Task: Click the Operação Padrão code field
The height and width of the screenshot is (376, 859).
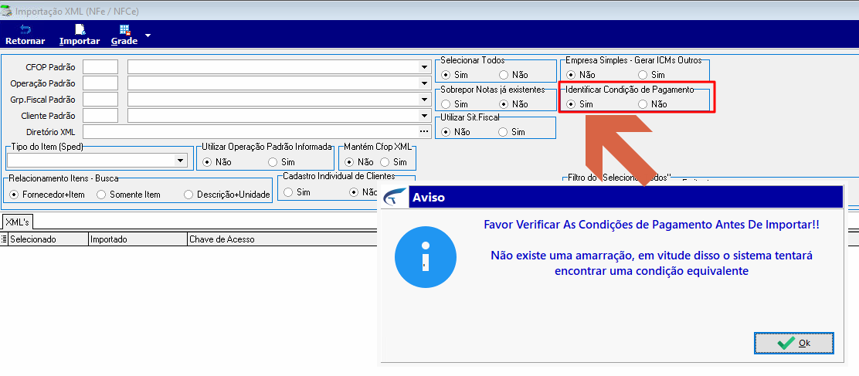Action: (x=100, y=83)
